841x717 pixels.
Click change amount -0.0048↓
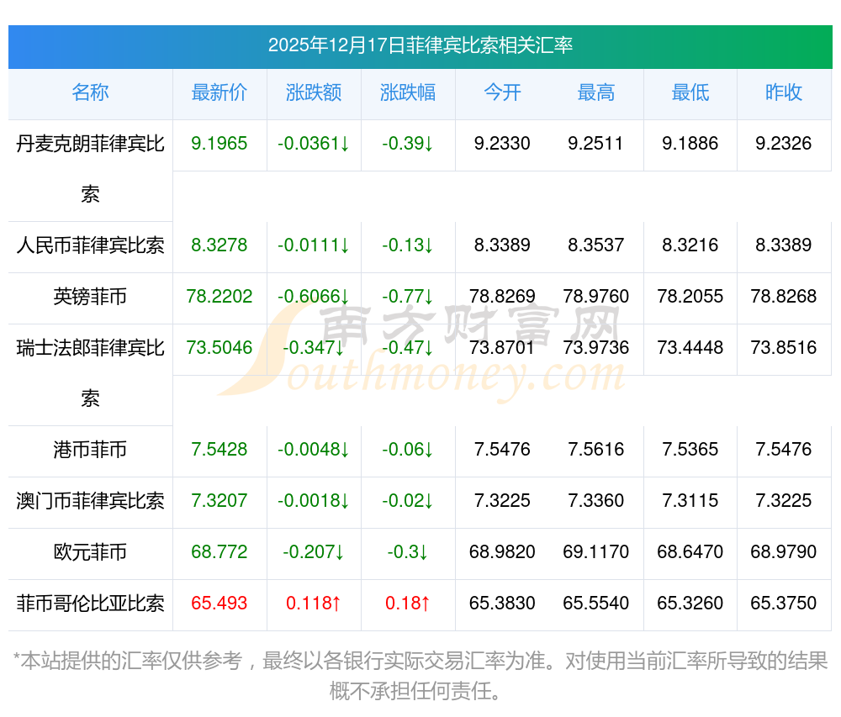314,450
